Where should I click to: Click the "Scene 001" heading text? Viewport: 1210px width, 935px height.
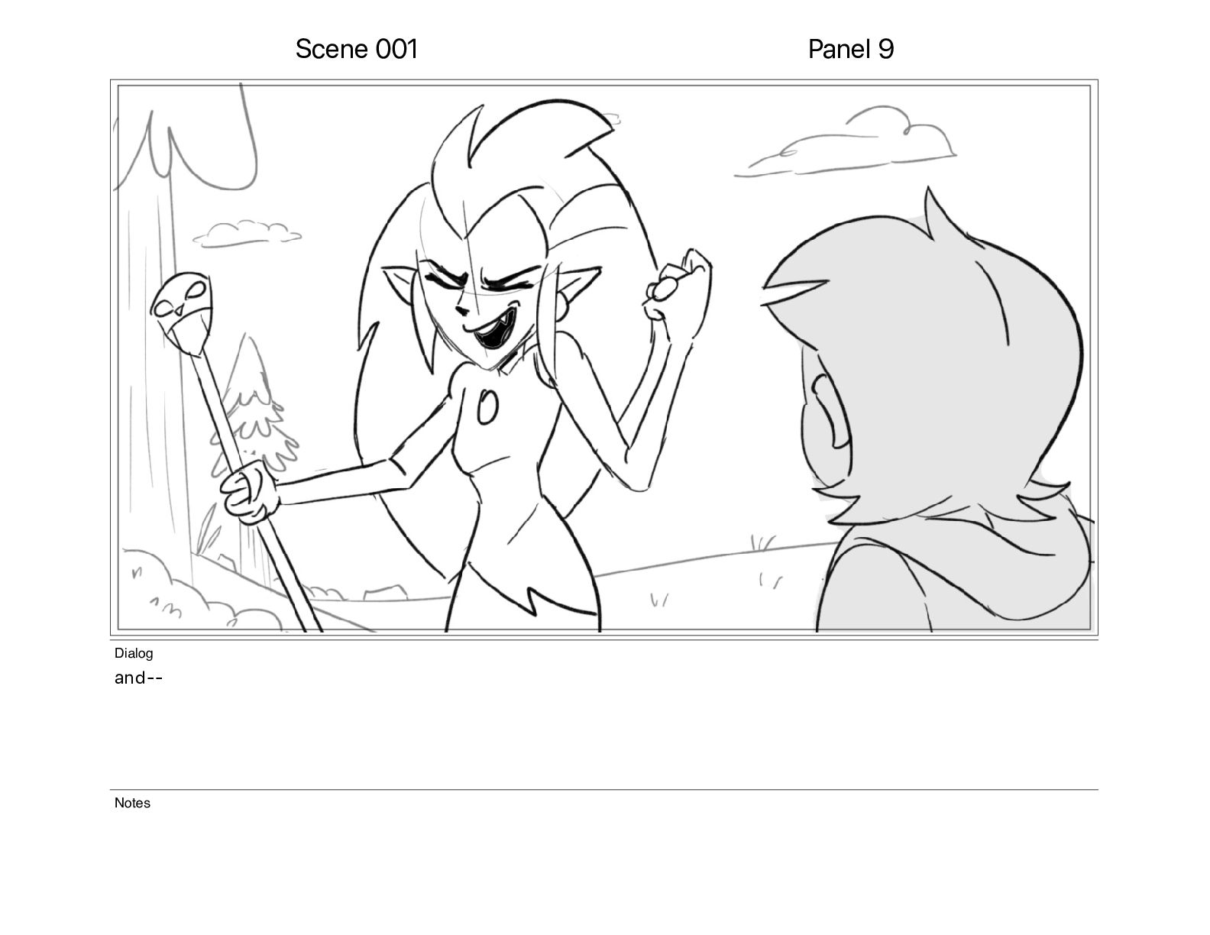357,50
